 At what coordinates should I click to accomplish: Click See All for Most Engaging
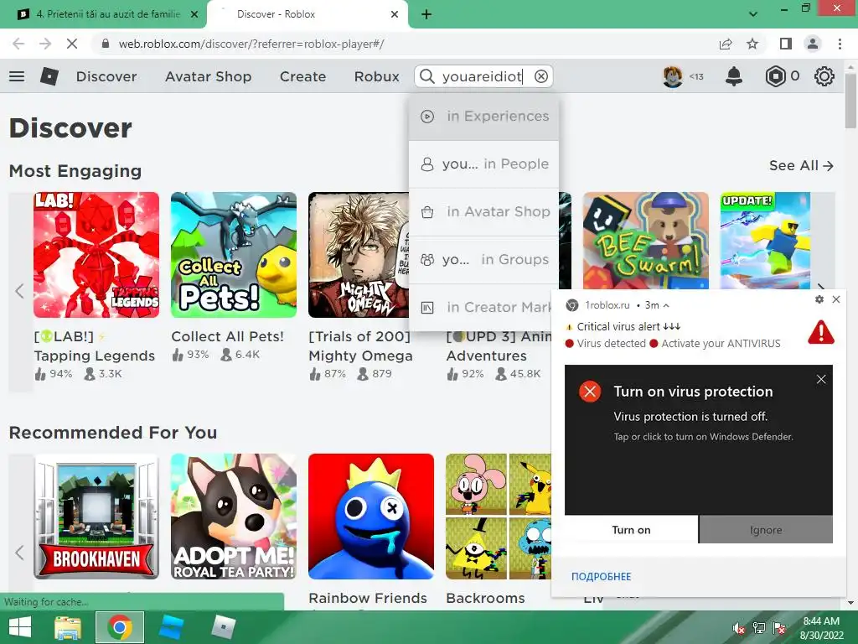(801, 165)
